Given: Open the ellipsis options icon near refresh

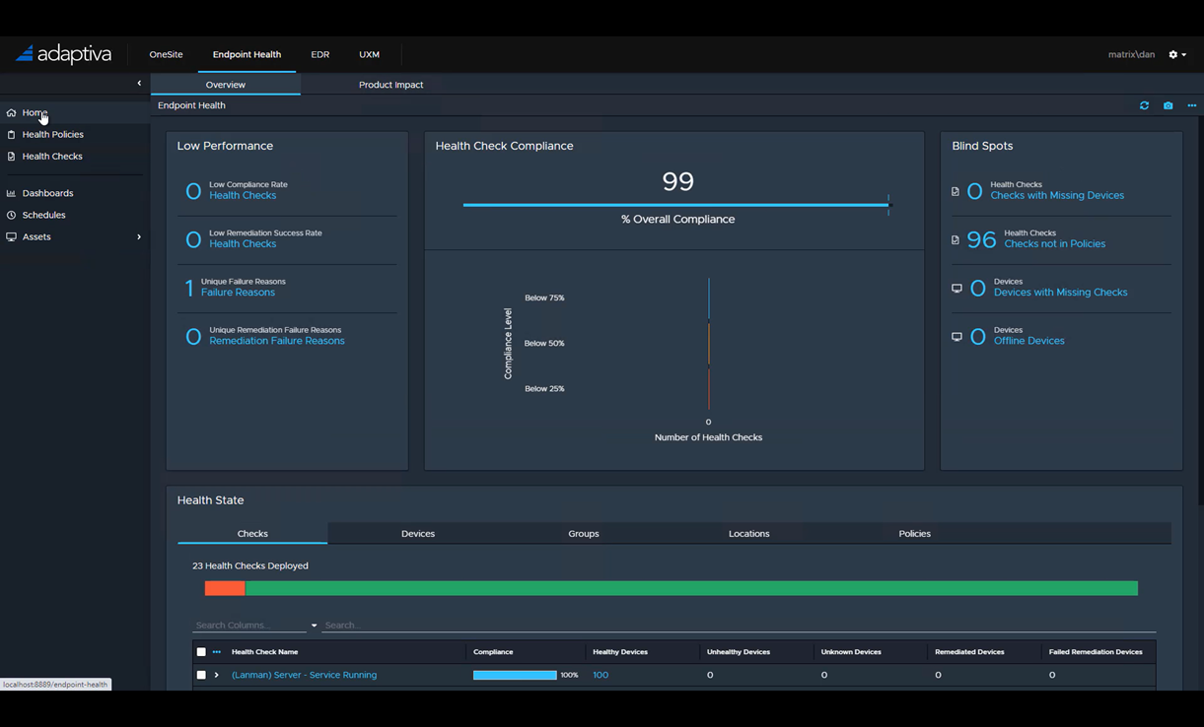Looking at the screenshot, I should pyautogui.click(x=1191, y=105).
